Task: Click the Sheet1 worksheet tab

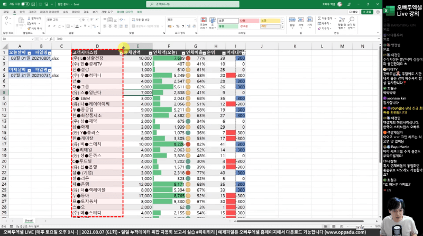Action: tap(29, 220)
